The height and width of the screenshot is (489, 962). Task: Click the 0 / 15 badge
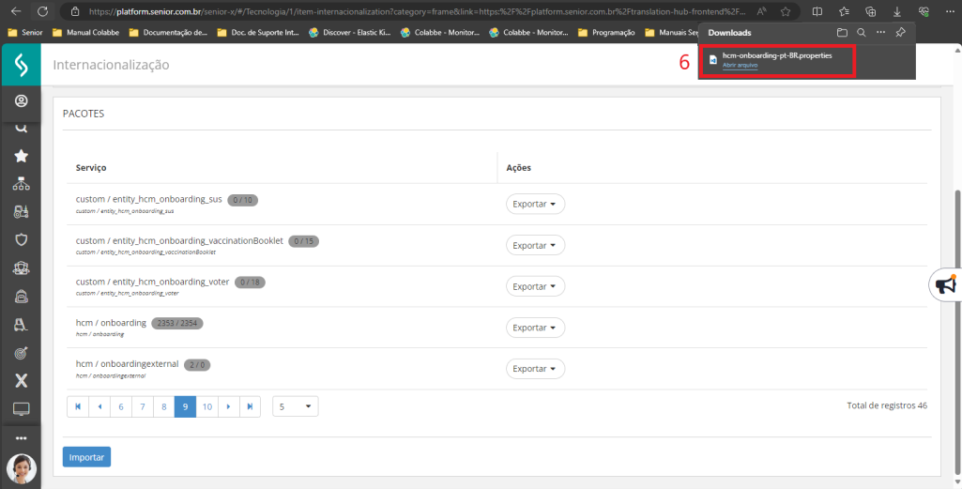[x=304, y=241]
